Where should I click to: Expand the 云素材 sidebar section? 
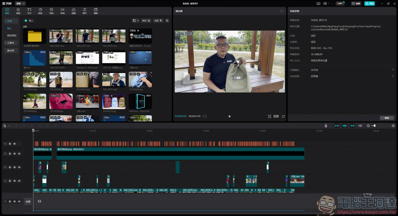(x=10, y=43)
